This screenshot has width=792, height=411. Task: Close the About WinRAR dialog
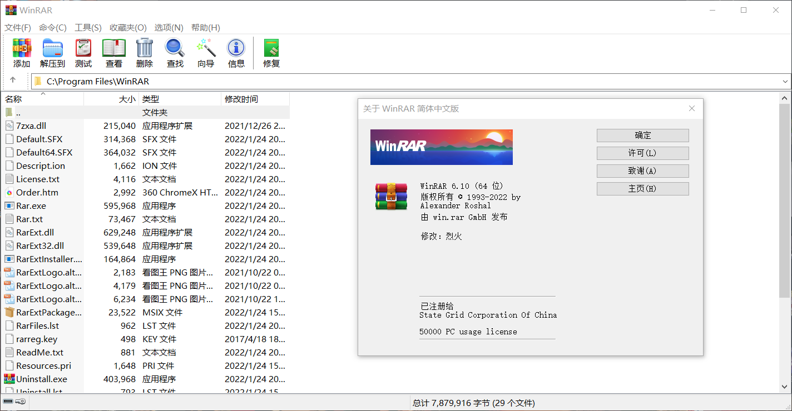click(x=692, y=108)
